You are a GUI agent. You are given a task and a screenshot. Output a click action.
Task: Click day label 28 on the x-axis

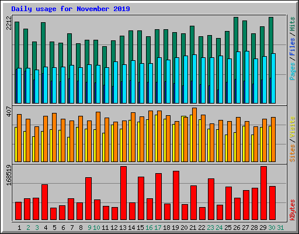tap(254, 228)
